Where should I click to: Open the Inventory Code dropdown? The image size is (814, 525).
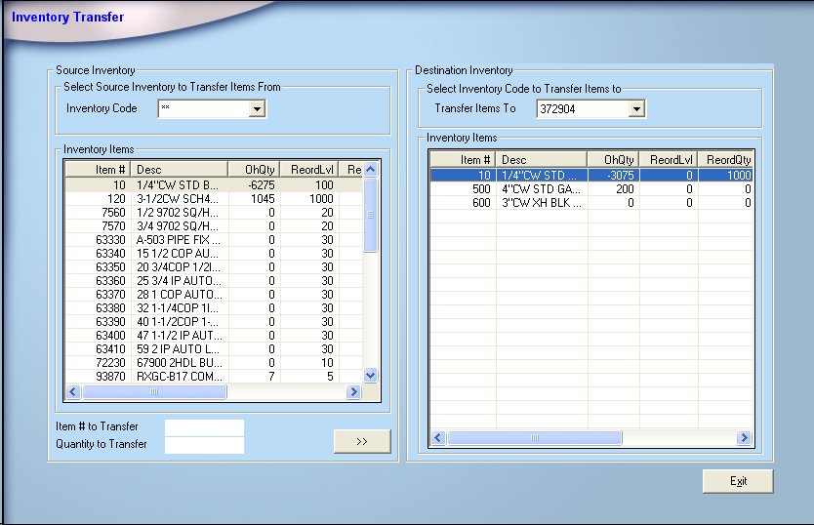pos(257,109)
